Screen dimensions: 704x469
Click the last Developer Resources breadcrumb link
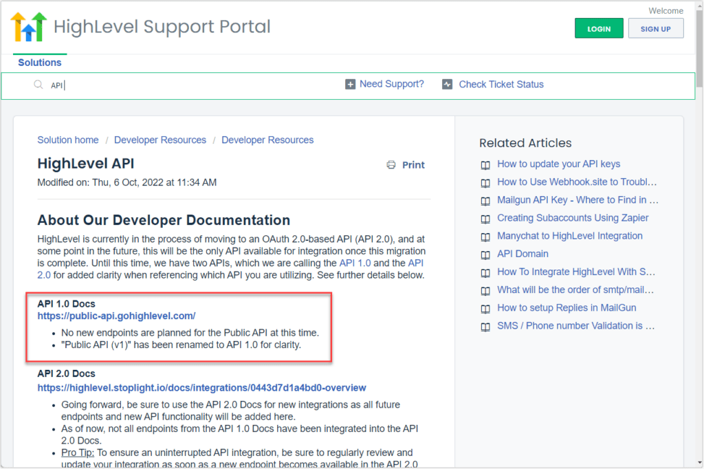coord(267,140)
